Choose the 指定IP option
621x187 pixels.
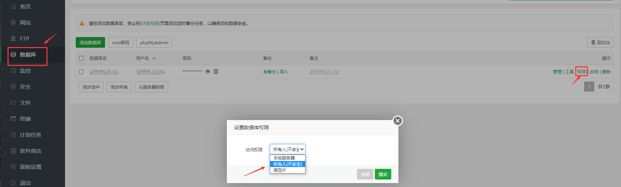click(x=287, y=170)
